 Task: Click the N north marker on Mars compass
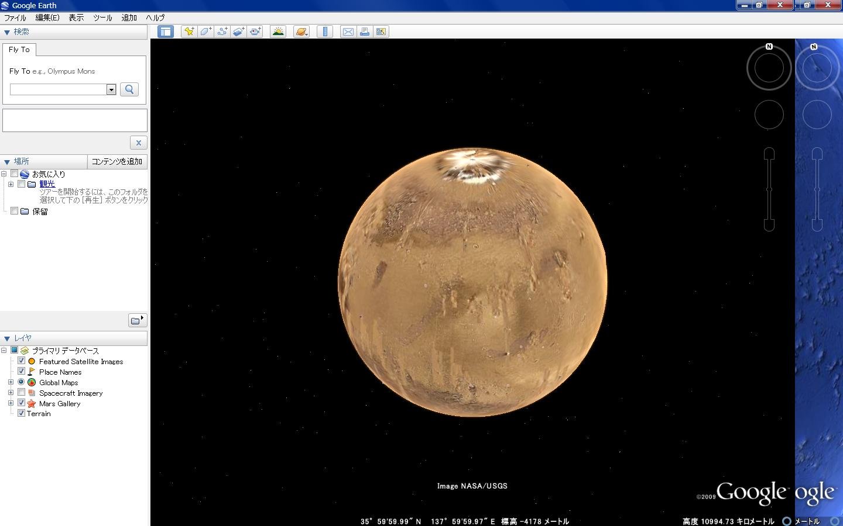(x=769, y=46)
